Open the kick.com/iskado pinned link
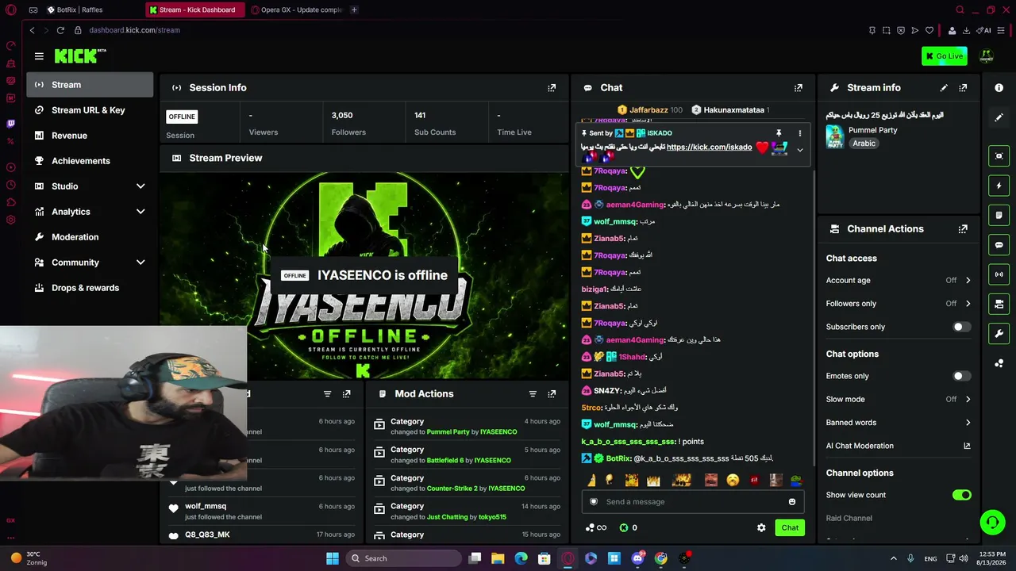This screenshot has width=1016, height=571. click(x=709, y=148)
